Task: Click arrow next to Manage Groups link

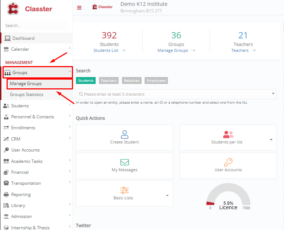Action: [193, 50]
